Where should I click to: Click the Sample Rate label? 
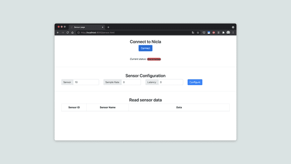point(112,82)
